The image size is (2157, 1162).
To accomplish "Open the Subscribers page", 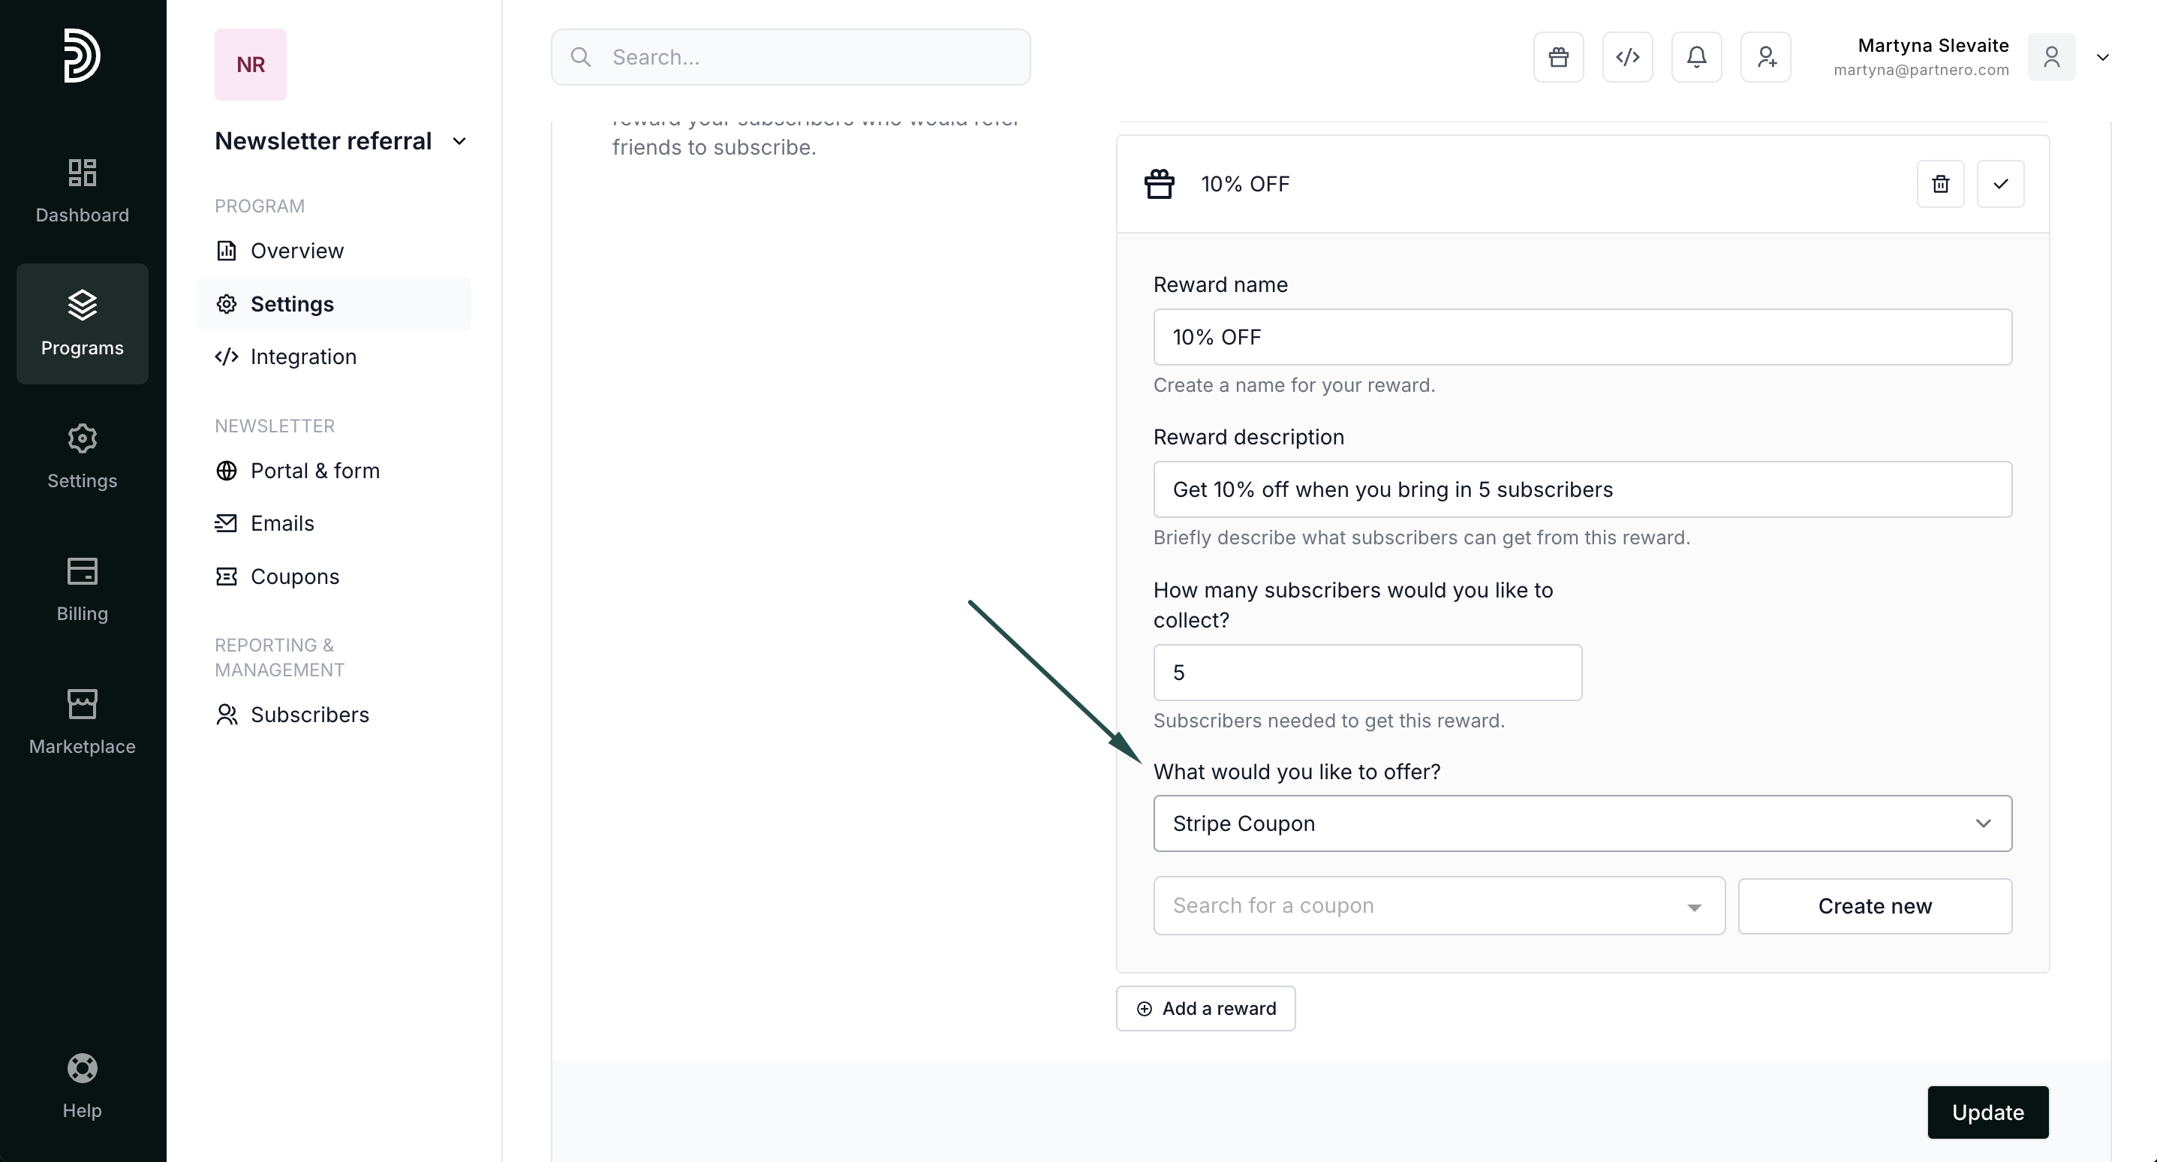I will coord(309,715).
